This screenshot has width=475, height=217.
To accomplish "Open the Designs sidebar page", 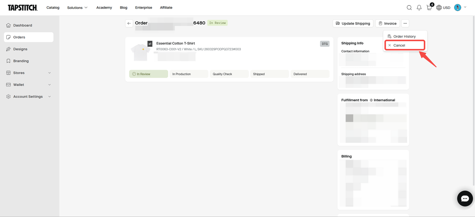I will 20,49.
